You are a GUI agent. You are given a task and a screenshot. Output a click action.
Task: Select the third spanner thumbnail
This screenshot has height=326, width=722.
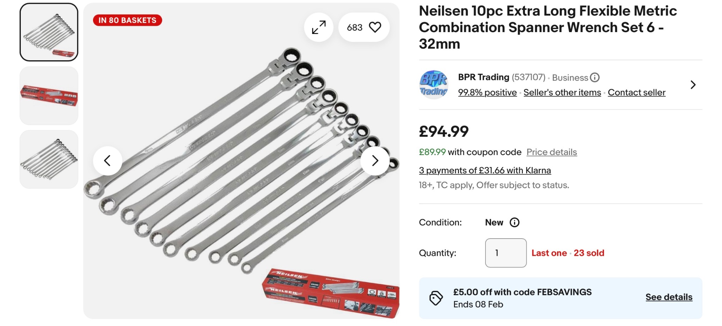coord(49,159)
